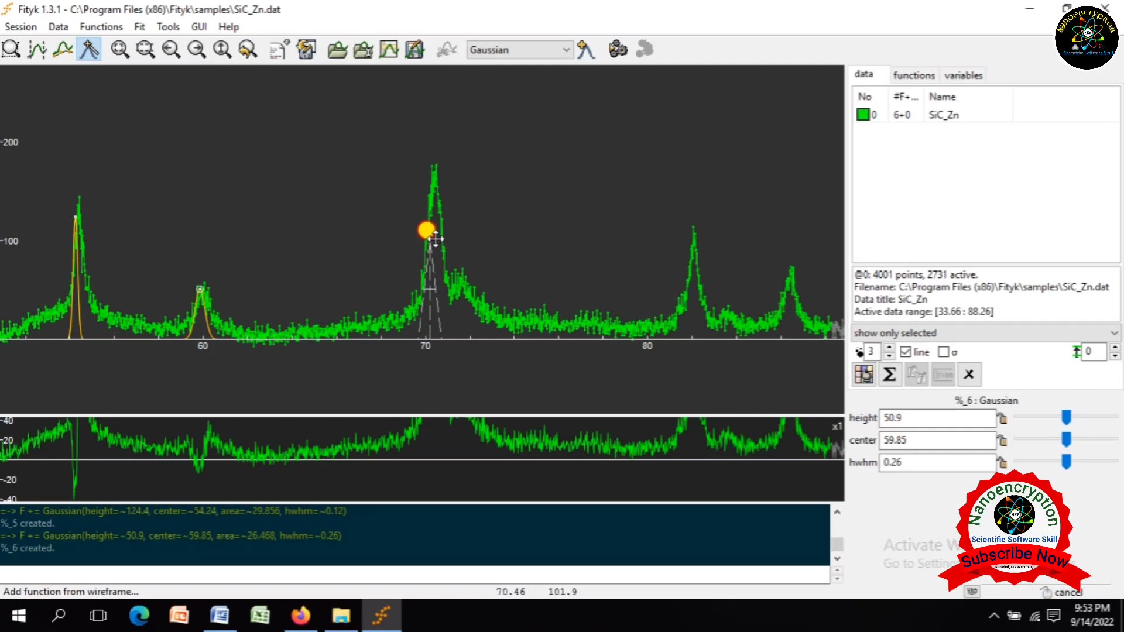Select the data range editing tool
This screenshot has height=632, width=1124.
[x=36, y=49]
